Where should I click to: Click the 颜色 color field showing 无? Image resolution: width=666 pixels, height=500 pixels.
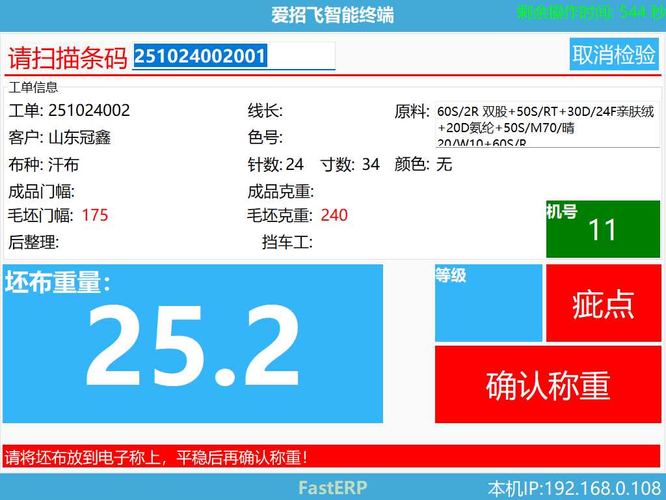pos(445,165)
